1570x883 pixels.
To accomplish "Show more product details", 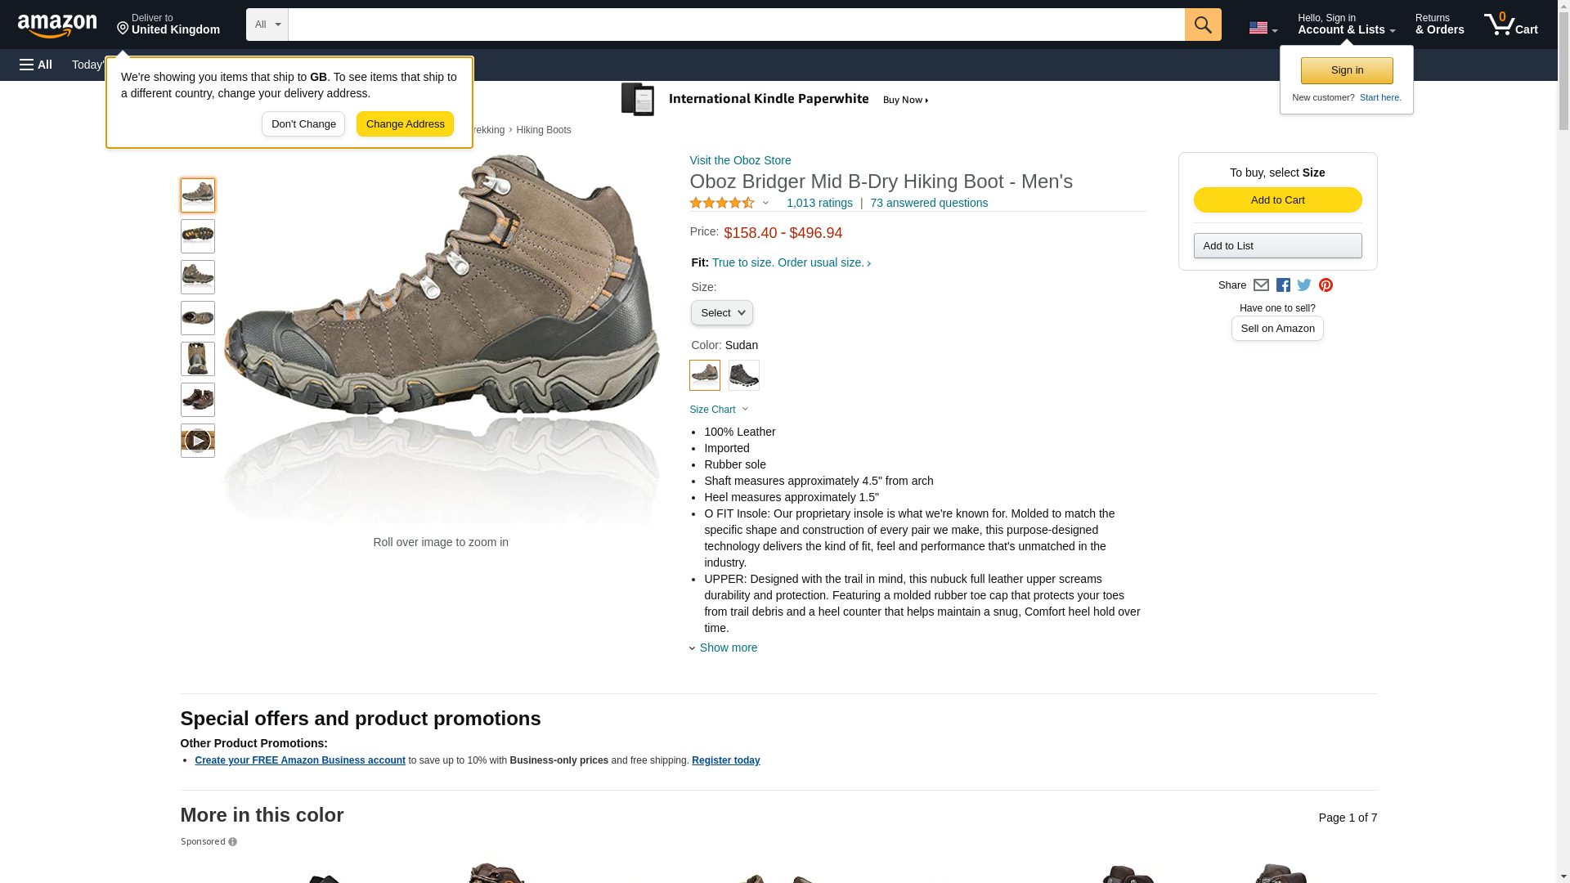I will pyautogui.click(x=728, y=648).
